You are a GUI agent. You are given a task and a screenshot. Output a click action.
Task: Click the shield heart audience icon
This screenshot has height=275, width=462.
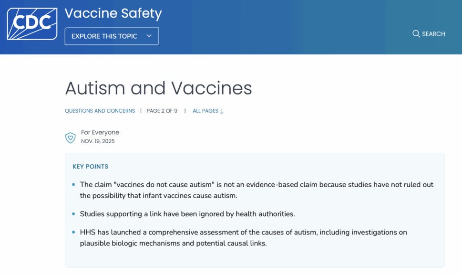click(x=71, y=137)
